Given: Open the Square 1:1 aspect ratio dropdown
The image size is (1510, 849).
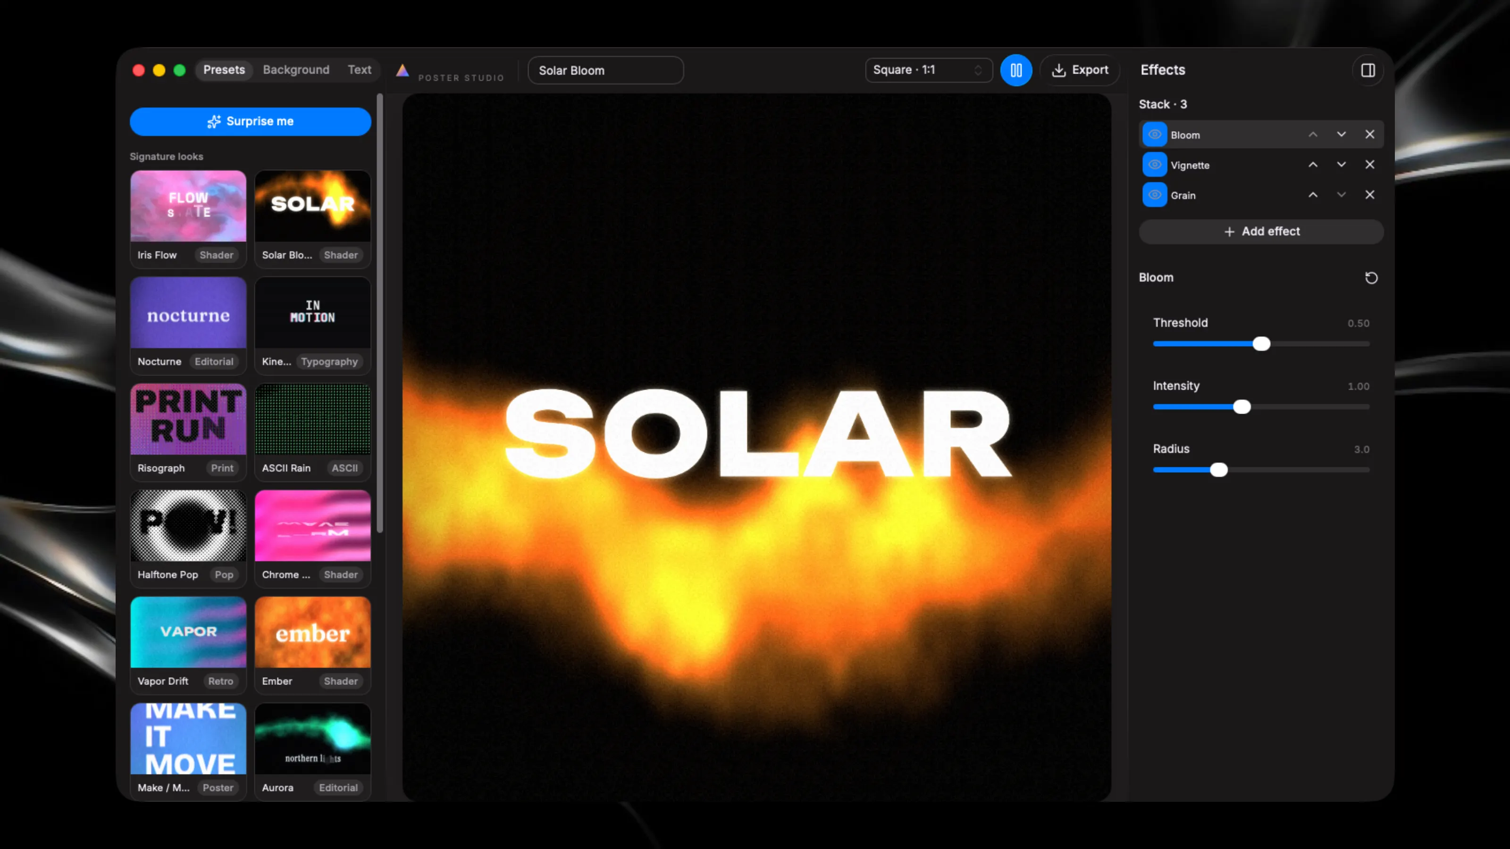Looking at the screenshot, I should pyautogui.click(x=929, y=70).
